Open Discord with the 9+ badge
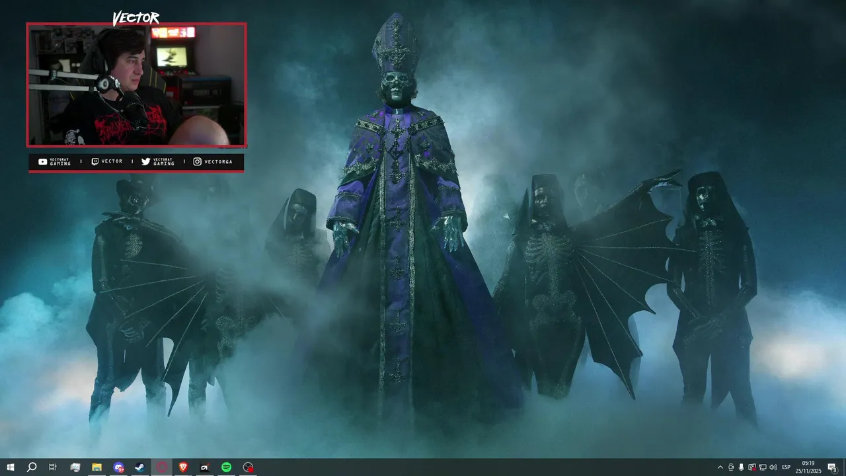 coord(118,467)
